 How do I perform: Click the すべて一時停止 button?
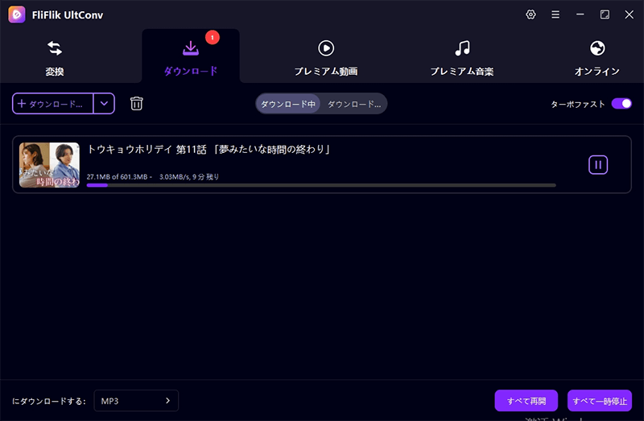point(599,401)
